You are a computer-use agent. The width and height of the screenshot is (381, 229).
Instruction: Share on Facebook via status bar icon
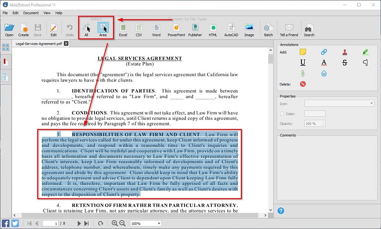pos(6,223)
